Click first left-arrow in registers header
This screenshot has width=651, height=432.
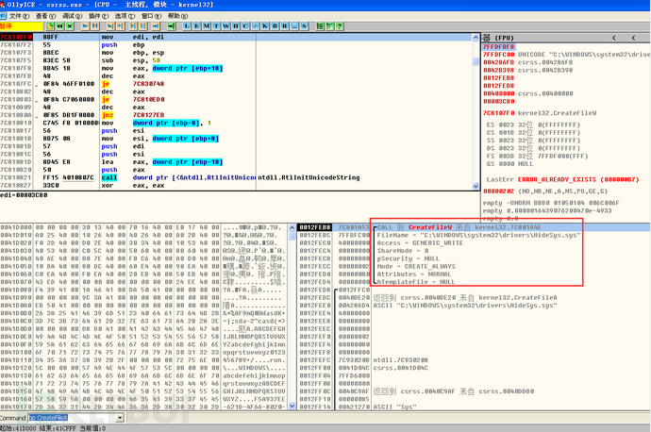click(x=613, y=38)
